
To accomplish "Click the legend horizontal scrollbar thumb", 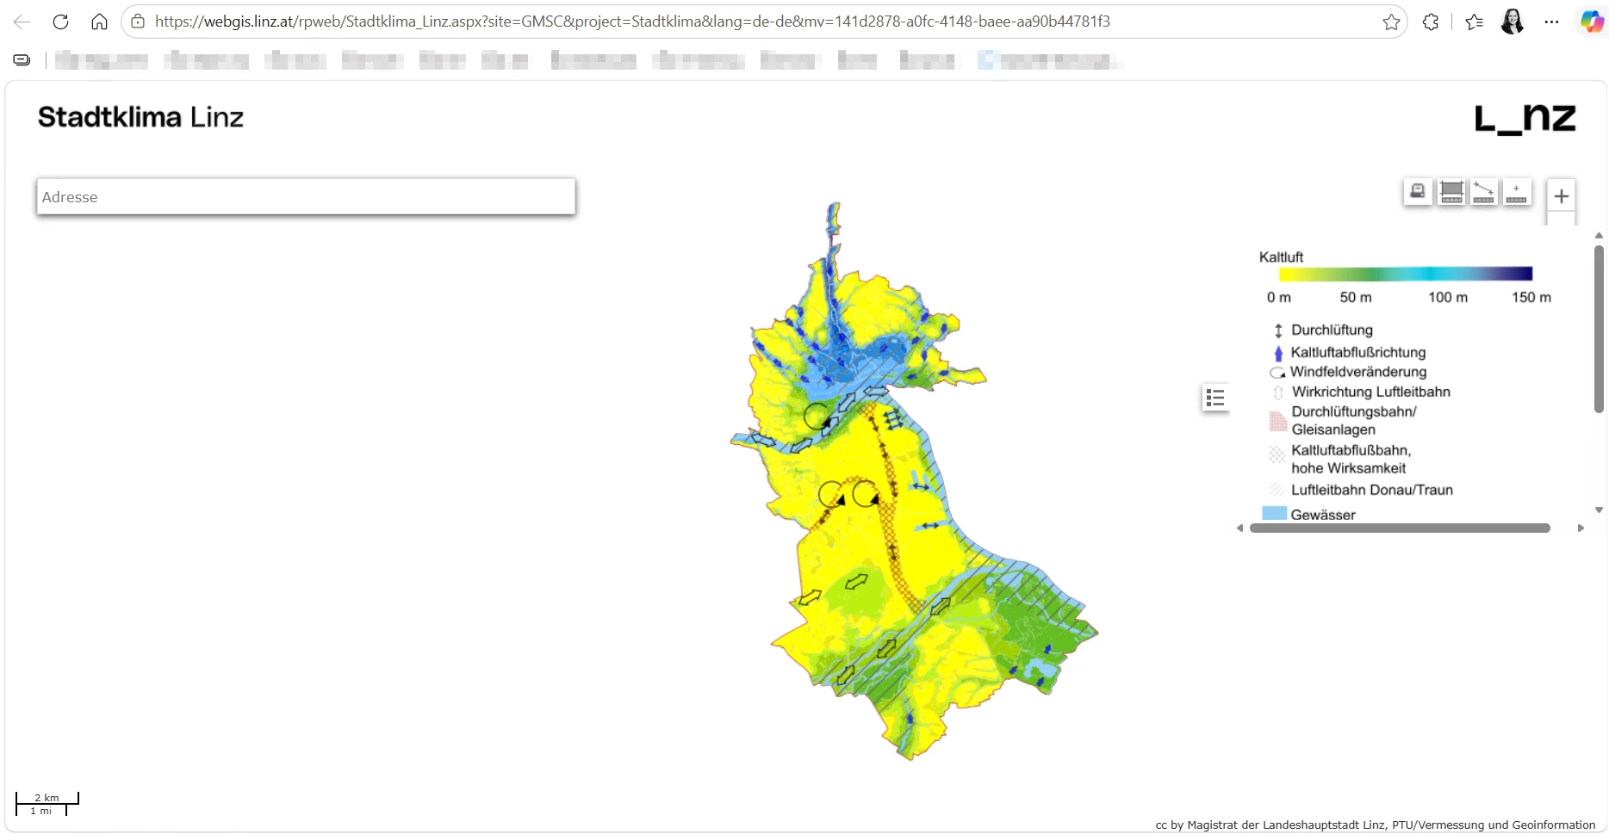I will click(x=1400, y=528).
